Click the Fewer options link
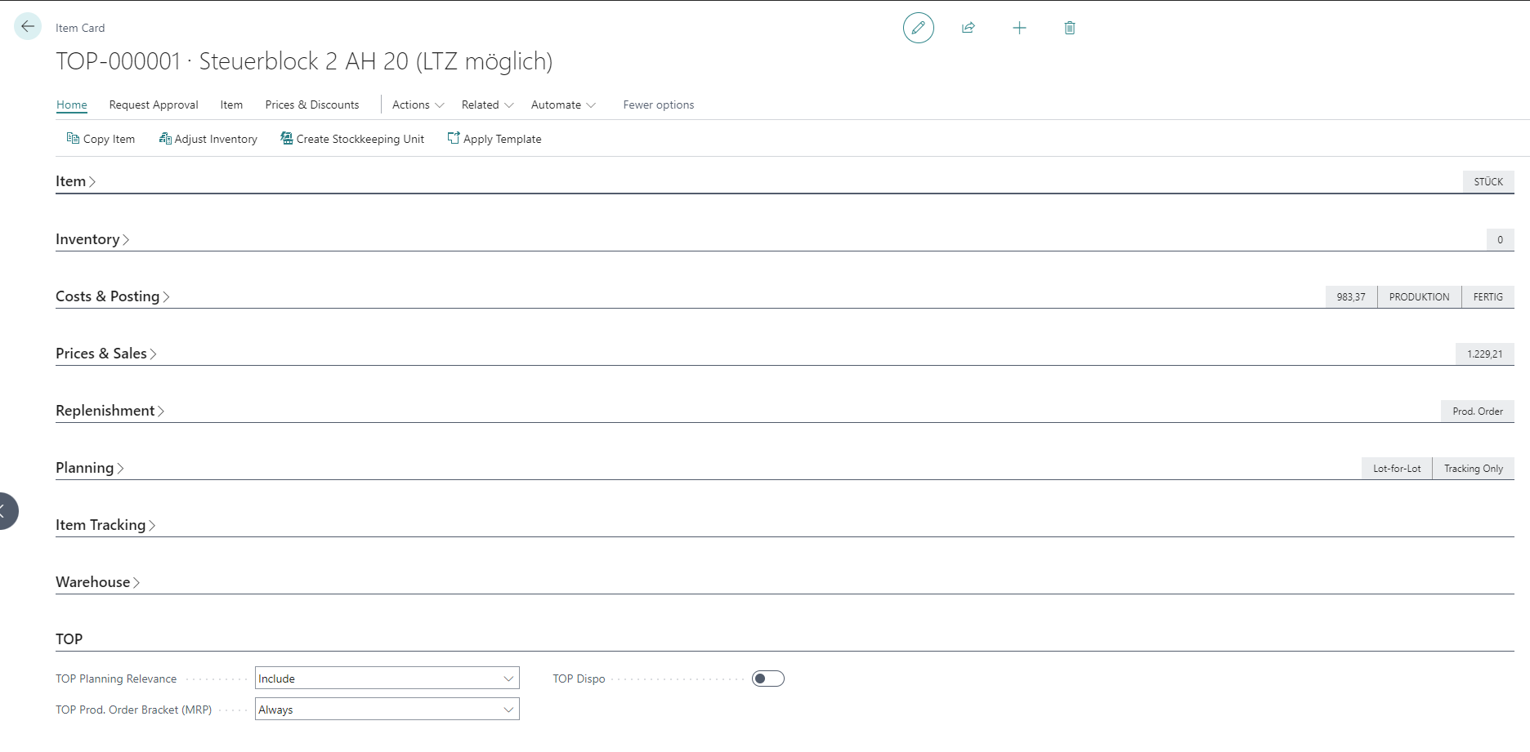The width and height of the screenshot is (1530, 752). tap(658, 105)
